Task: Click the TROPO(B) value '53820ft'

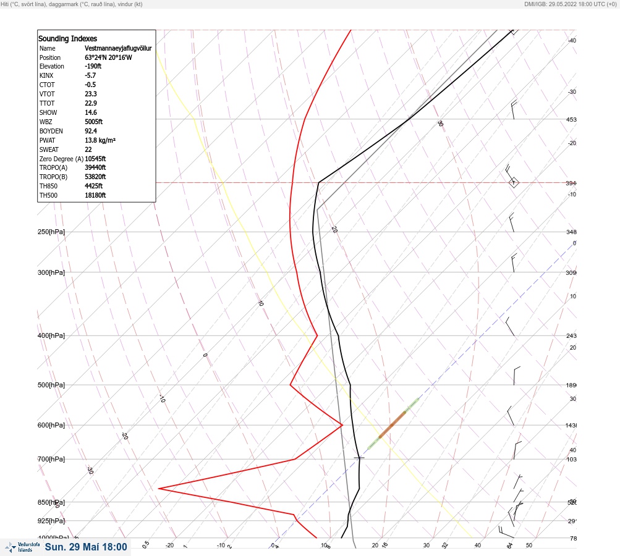Action: coord(95,177)
